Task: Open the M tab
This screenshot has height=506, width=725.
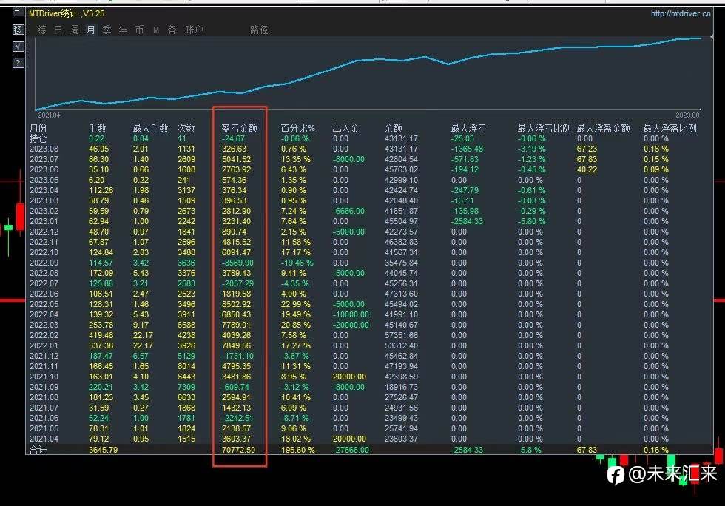Action: tap(156, 30)
